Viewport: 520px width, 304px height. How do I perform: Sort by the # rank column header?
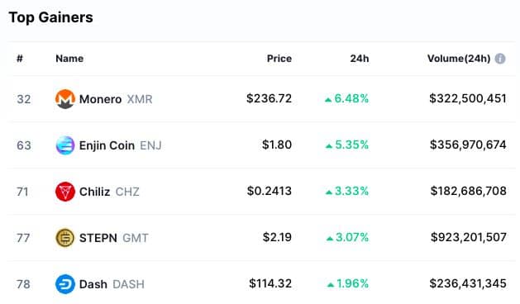point(20,59)
